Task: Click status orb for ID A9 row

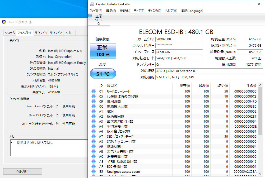Action: 94,146
